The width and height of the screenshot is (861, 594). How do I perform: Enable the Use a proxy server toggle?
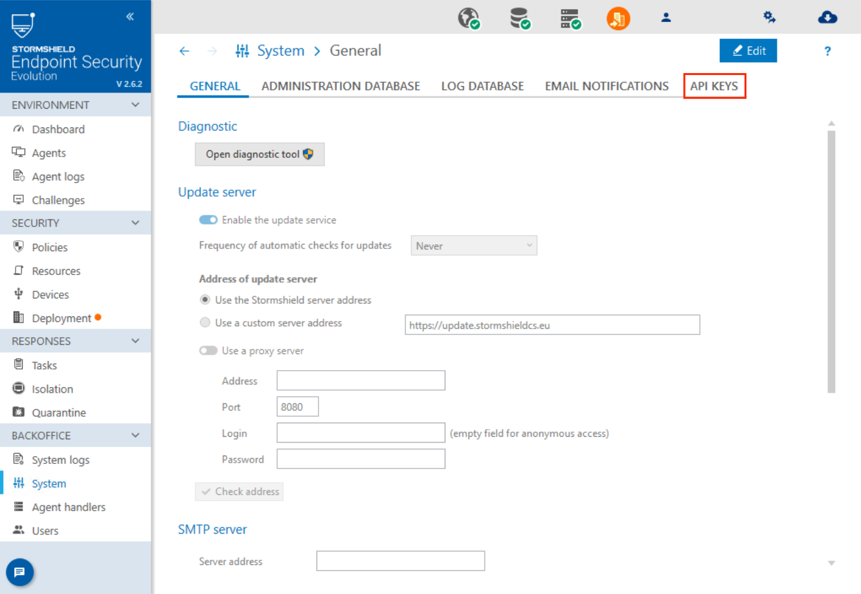[208, 351]
